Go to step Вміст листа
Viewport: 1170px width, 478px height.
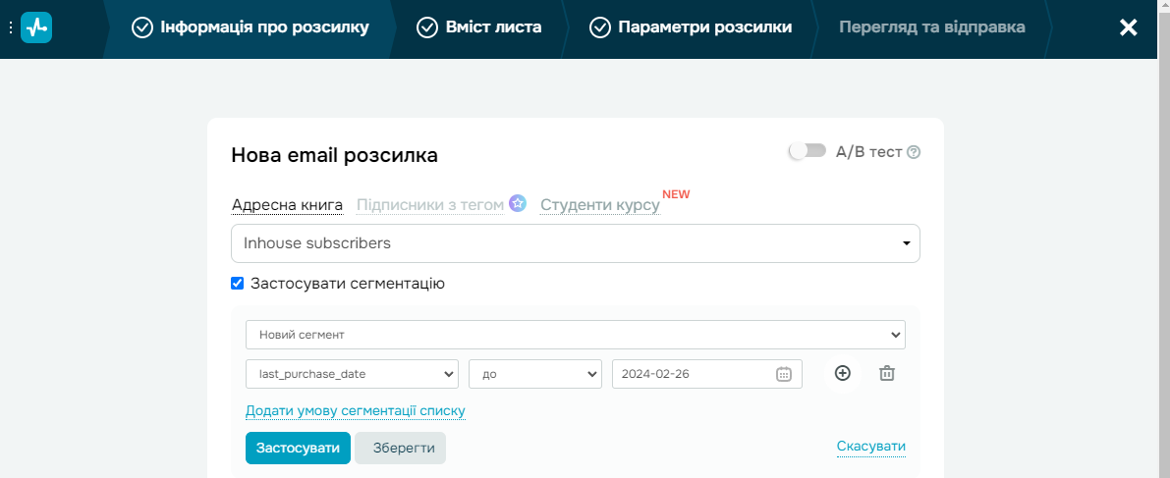pos(479,27)
